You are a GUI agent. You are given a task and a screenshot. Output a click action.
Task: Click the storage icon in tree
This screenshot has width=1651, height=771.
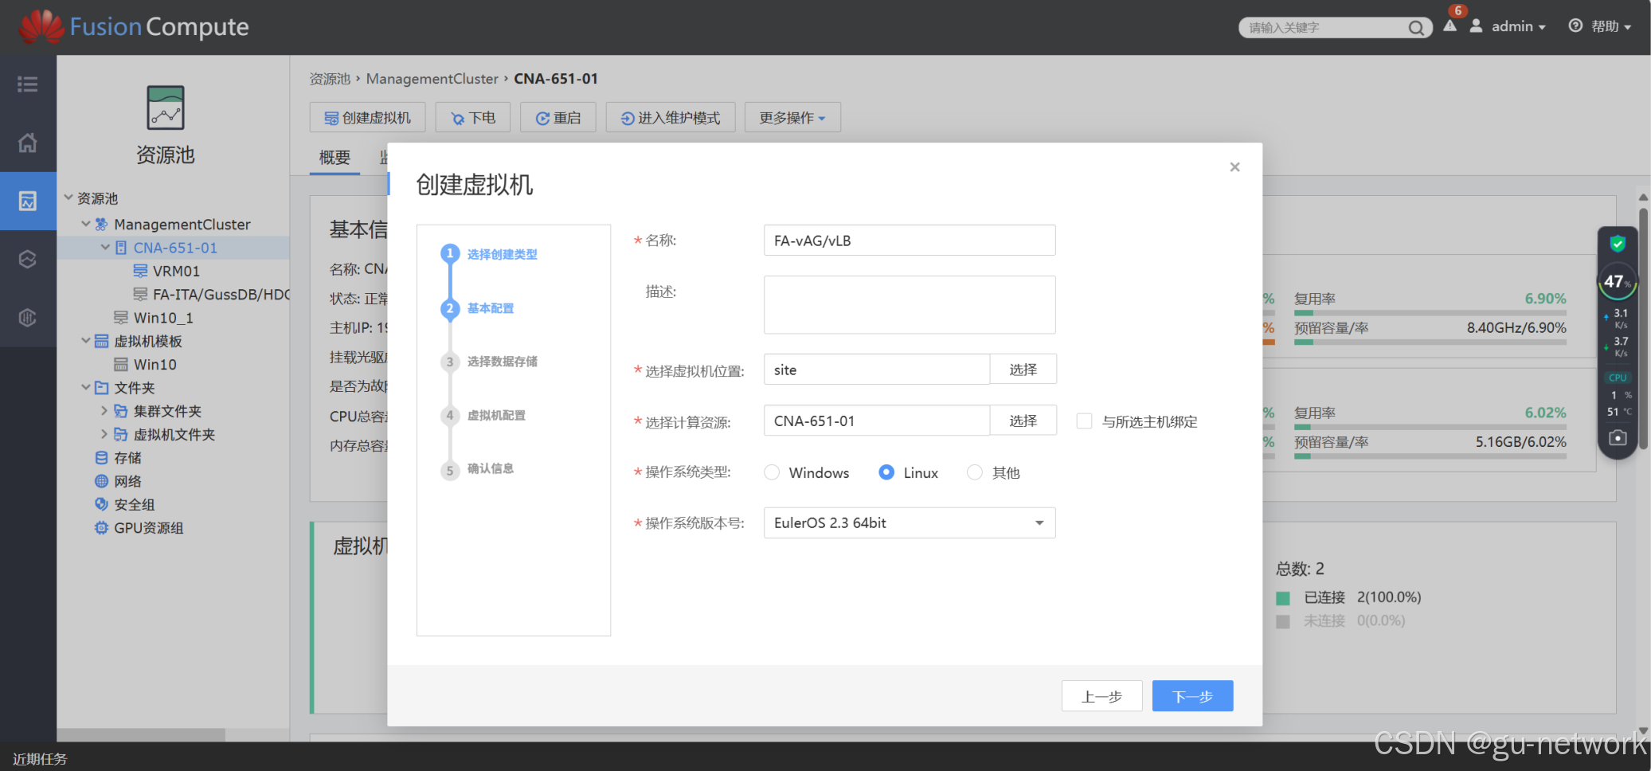(101, 457)
